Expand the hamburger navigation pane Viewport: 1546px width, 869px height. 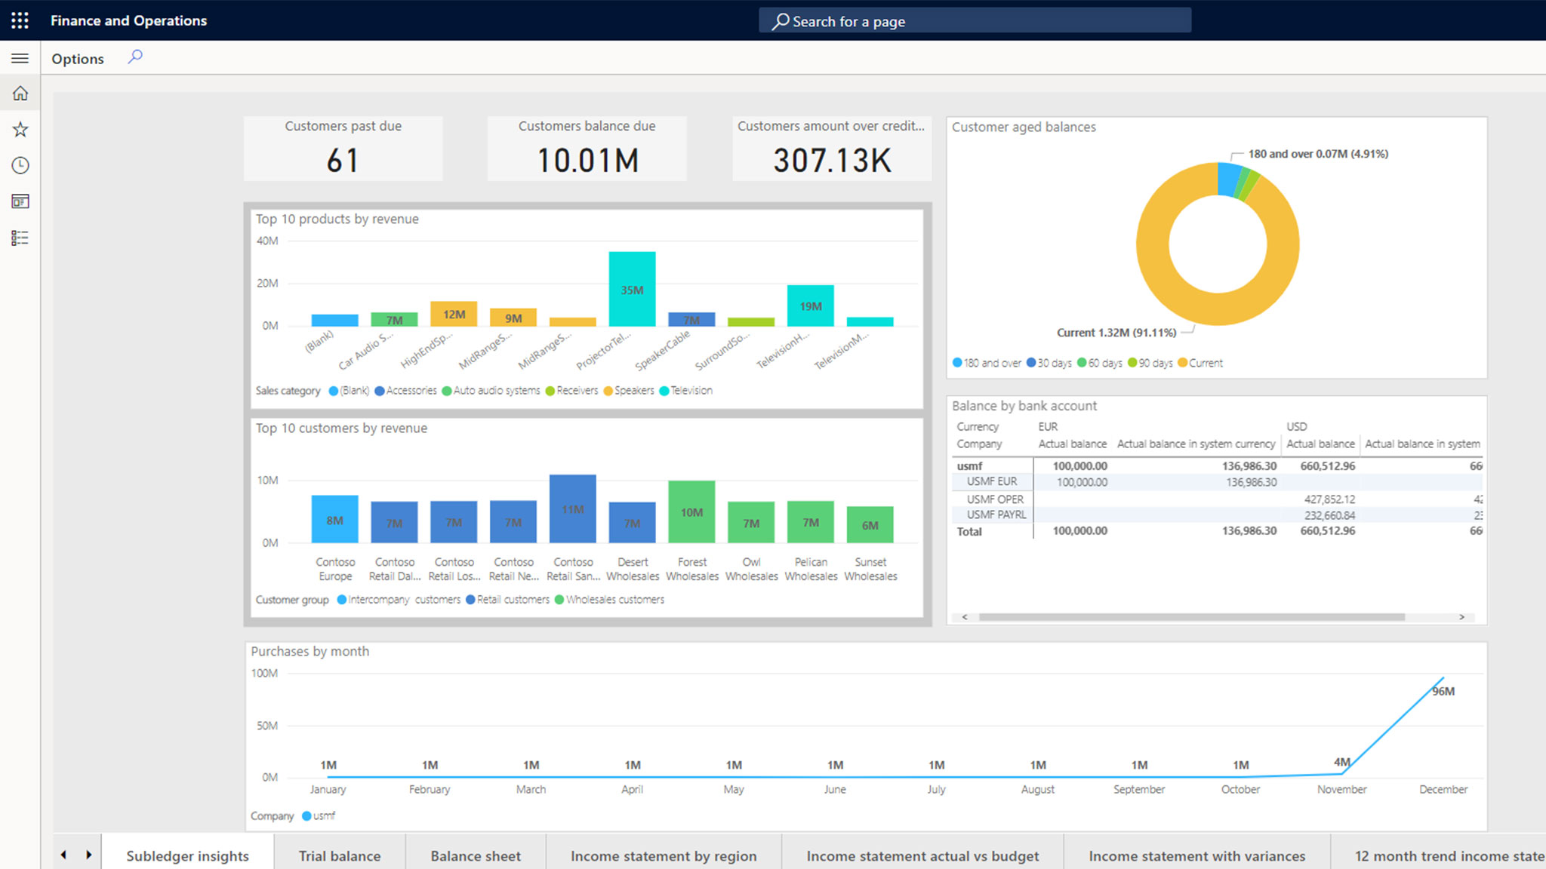click(20, 58)
